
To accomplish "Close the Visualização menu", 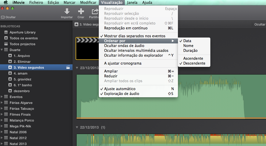I will [112, 3].
